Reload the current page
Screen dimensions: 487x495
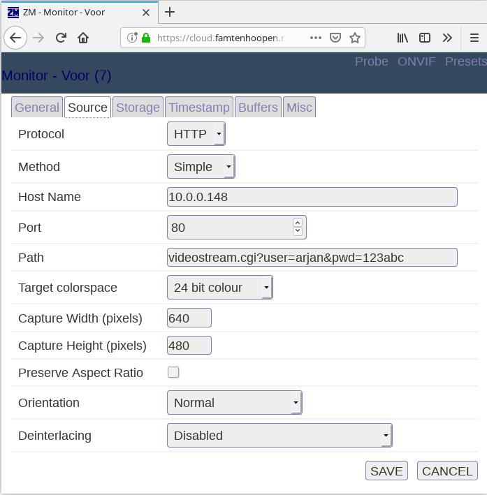tap(61, 38)
